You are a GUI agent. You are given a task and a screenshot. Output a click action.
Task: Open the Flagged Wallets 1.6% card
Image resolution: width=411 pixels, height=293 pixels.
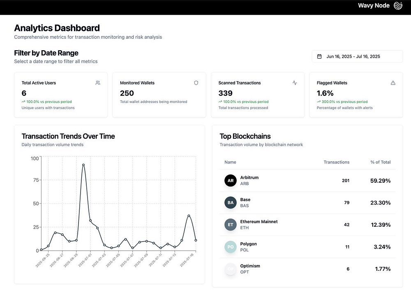tap(356, 95)
